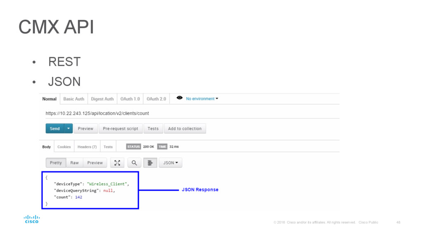This screenshot has width=422, height=237.
Task: Click the STATUS label badge
Action: coord(134,146)
